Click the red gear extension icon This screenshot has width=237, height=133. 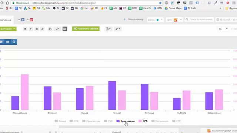pyautogui.click(x=228, y=3)
